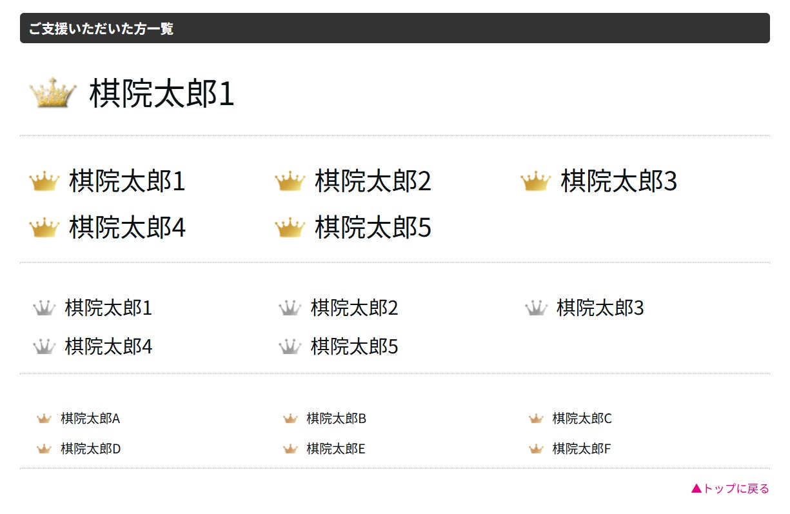Click the gold crown beside 棋院太郎4
Viewport: 790px width, 514px height.
[44, 228]
